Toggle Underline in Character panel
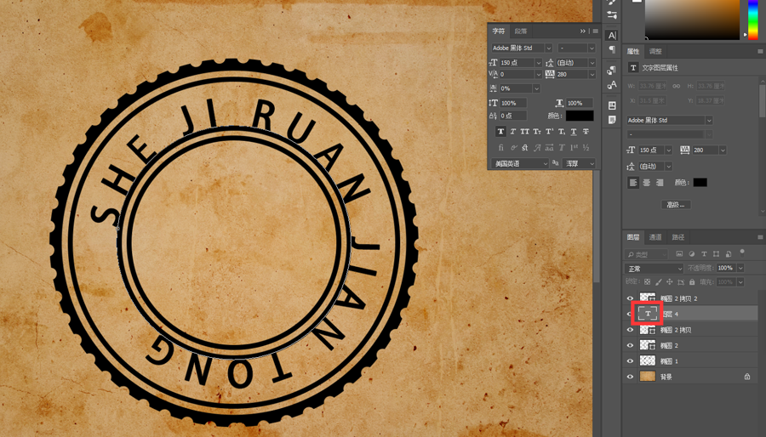 click(574, 132)
